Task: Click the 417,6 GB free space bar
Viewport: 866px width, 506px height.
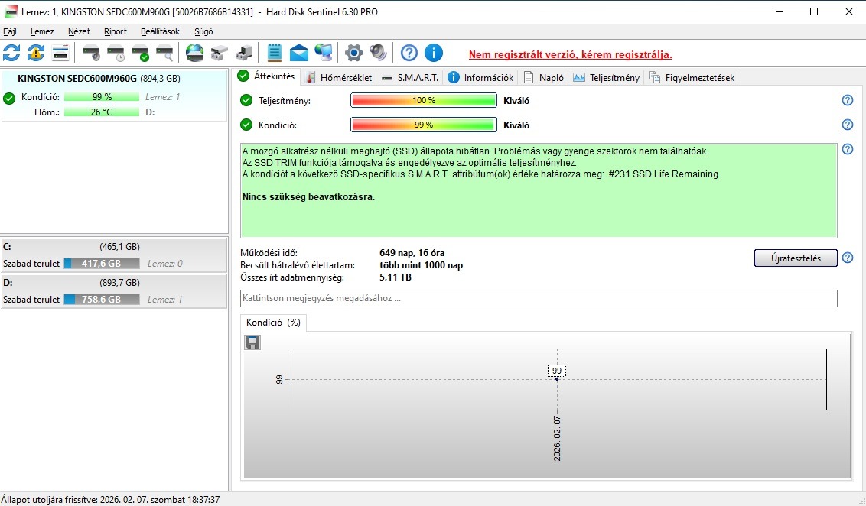Action: [x=102, y=264]
